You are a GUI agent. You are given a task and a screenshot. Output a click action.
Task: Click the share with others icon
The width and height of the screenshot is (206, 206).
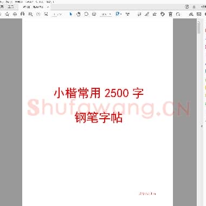[x=191, y=14]
